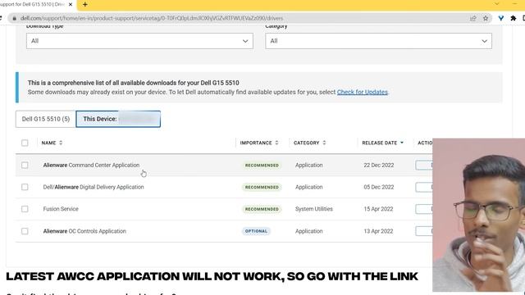
Task: Close the Dell G15 5510 support tab
Action: pos(71,5)
